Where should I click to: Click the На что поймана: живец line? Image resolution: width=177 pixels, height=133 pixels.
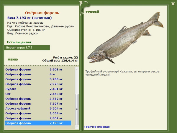[x=25, y=23]
